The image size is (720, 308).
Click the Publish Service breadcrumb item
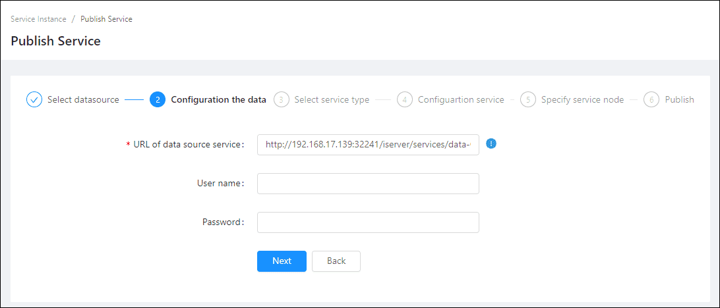[106, 19]
